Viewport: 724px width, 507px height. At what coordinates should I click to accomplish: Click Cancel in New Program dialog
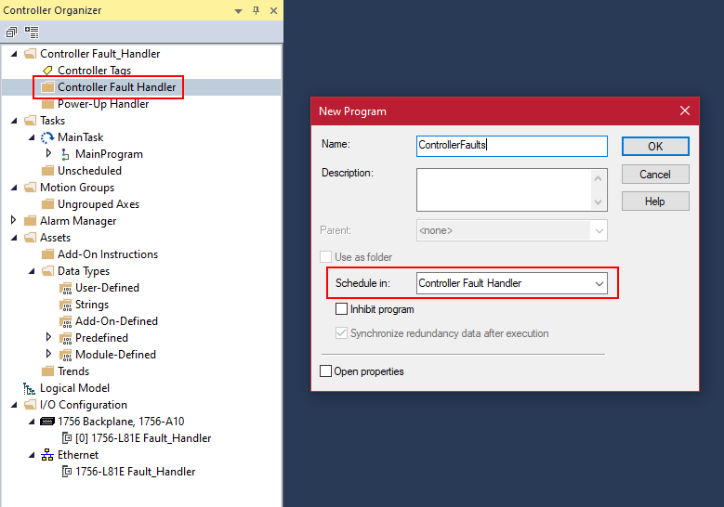655,175
